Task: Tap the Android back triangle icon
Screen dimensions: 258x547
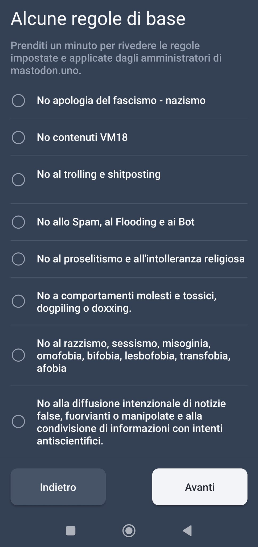Action: click(187, 531)
